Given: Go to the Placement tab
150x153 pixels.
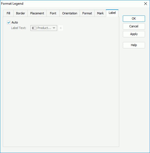Looking at the screenshot, I should point(37,13).
